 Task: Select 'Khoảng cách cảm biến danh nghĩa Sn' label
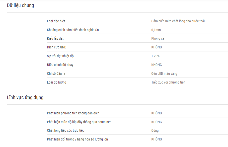[x=73, y=30]
